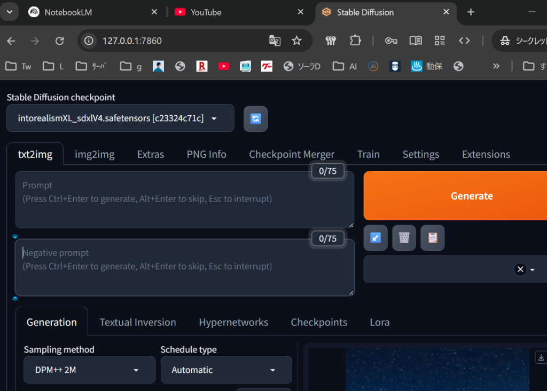Expand the Sampling method dropdown
This screenshot has height=391, width=547.
[x=89, y=370]
